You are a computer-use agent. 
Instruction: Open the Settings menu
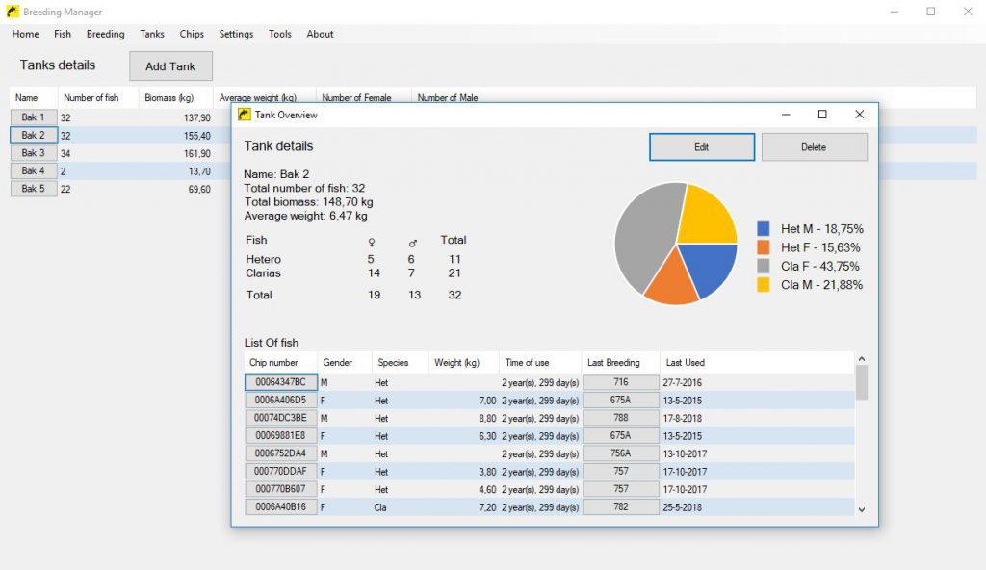[235, 34]
